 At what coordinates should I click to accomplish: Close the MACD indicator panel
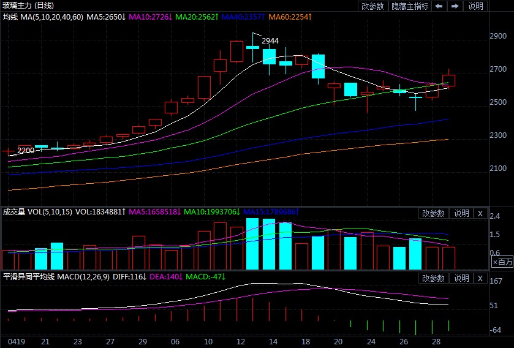click(480, 278)
